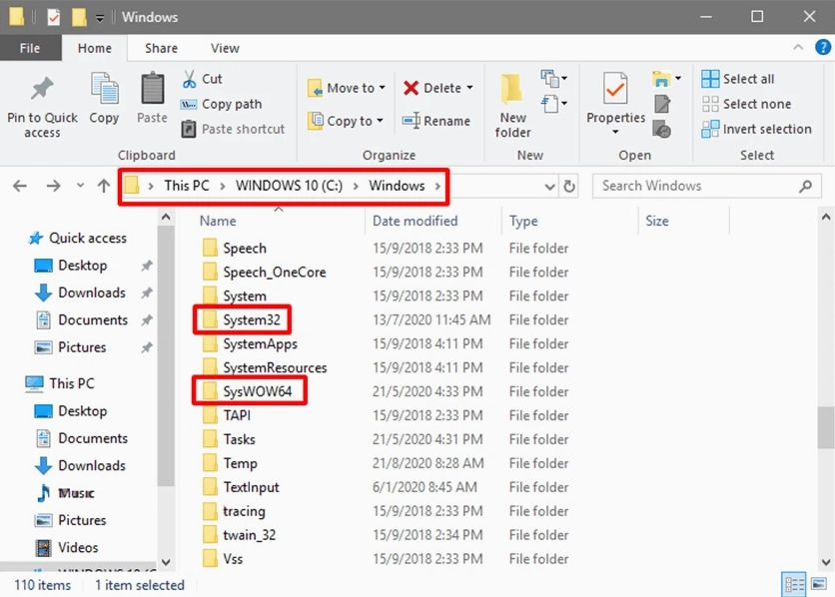Click Invert selection

coord(756,129)
